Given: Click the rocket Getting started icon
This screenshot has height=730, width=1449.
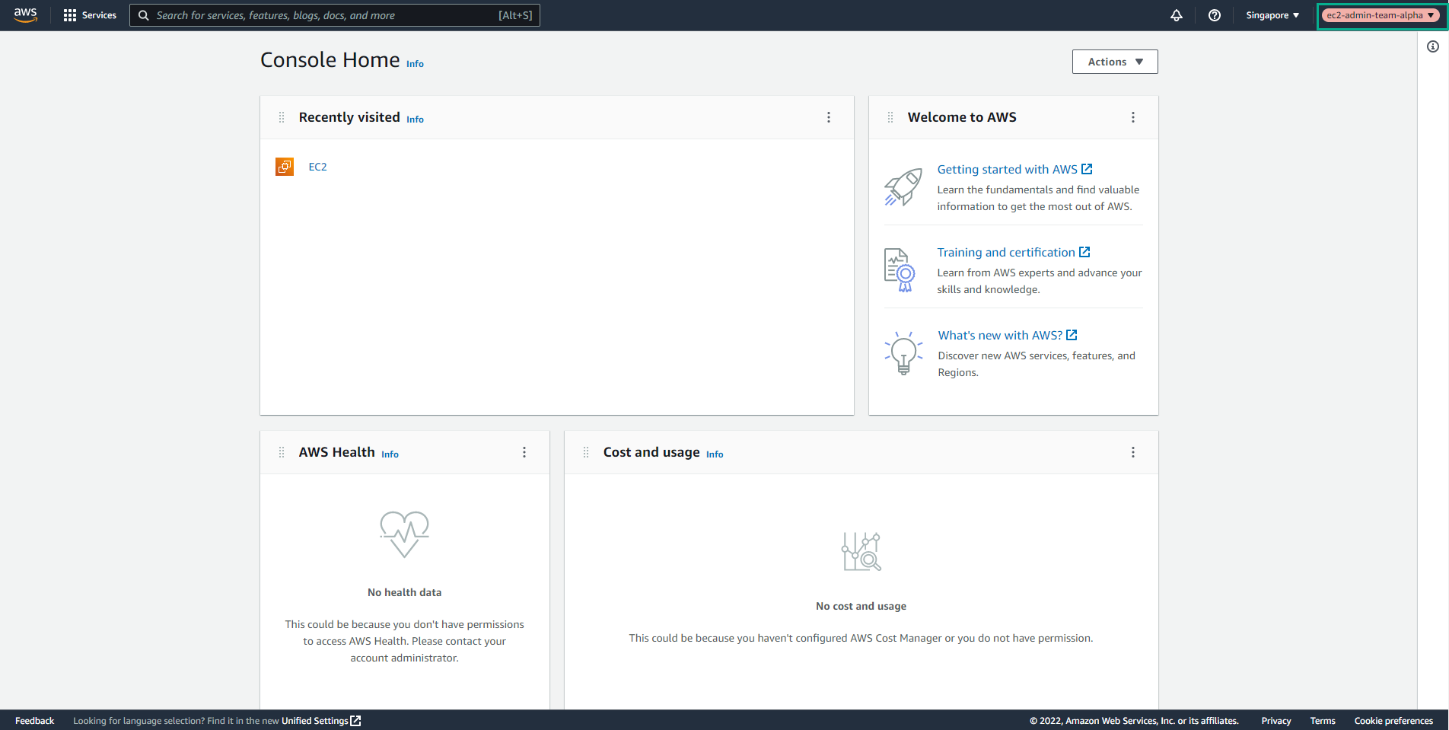Looking at the screenshot, I should pyautogui.click(x=903, y=187).
